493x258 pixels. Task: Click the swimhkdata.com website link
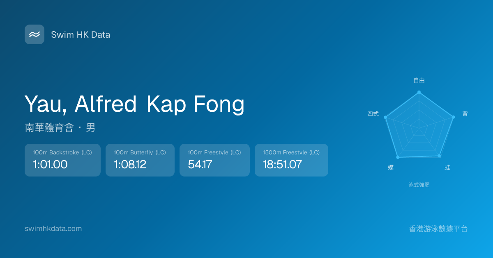point(53,229)
